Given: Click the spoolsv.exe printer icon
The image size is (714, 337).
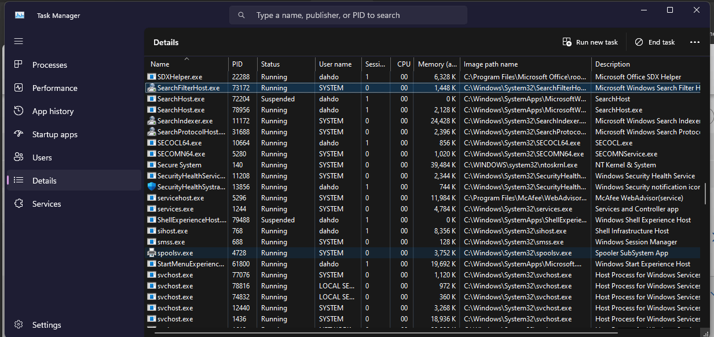Looking at the screenshot, I should click(152, 253).
